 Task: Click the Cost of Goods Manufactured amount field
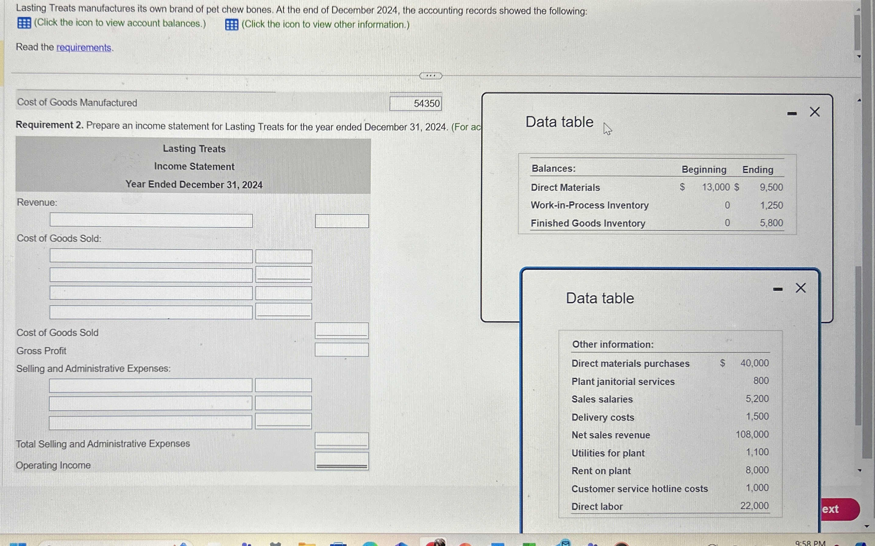pyautogui.click(x=415, y=104)
